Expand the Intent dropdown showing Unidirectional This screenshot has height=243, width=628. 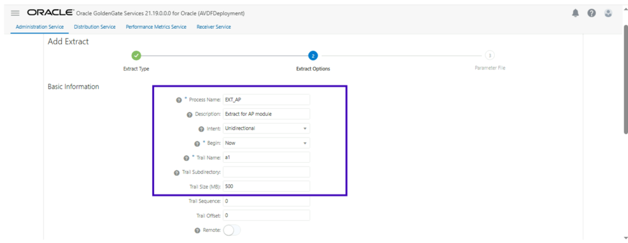(x=266, y=129)
